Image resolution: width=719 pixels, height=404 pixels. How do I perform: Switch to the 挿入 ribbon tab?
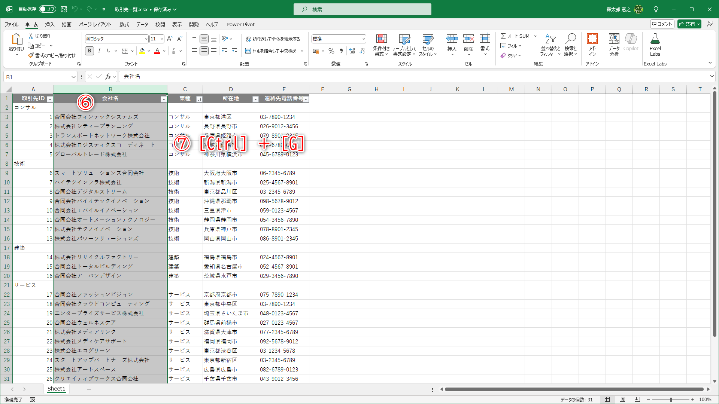point(49,24)
